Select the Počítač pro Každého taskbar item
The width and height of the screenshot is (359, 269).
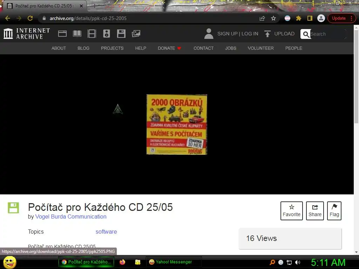coord(86,262)
